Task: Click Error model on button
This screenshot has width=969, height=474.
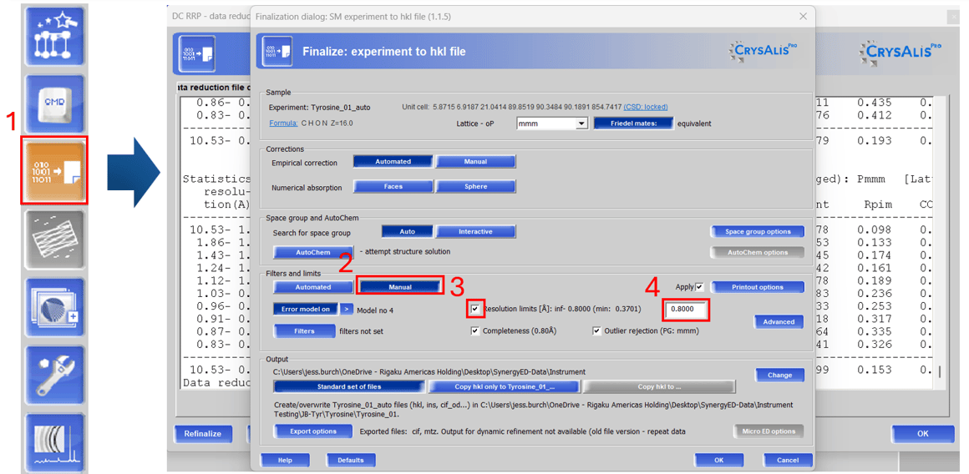Action: point(306,310)
